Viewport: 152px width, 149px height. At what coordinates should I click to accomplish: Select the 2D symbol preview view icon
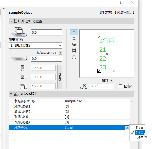point(74,32)
